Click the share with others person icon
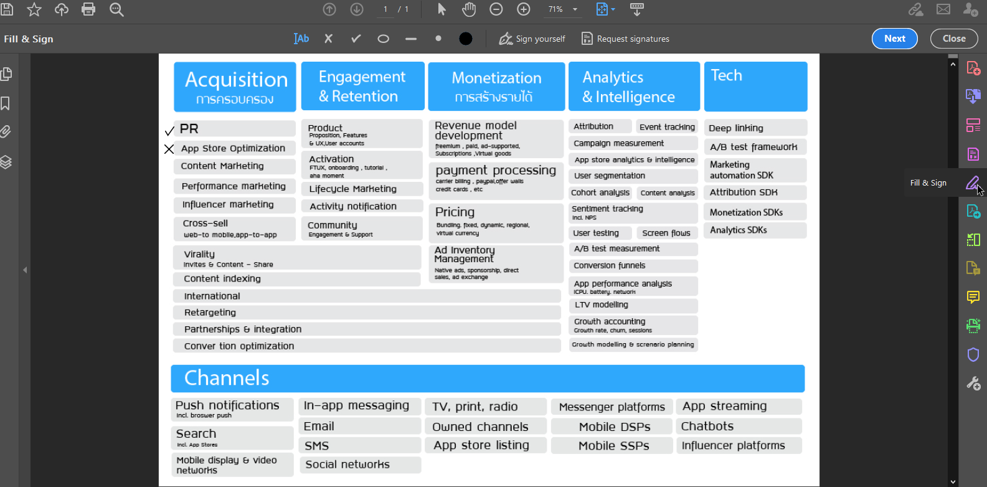 point(970,9)
